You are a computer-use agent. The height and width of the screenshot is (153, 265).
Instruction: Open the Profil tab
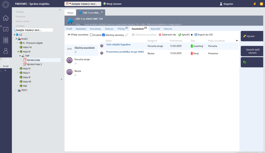click(69, 29)
